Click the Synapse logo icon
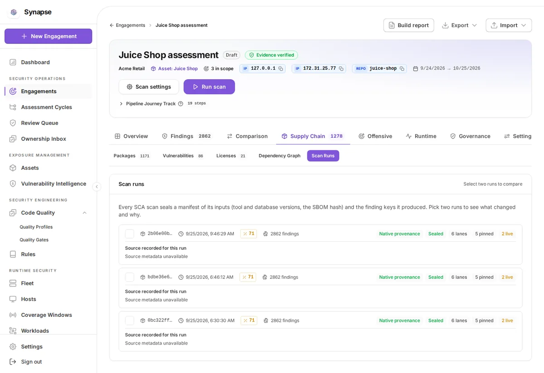The width and height of the screenshot is (544, 373). click(14, 12)
